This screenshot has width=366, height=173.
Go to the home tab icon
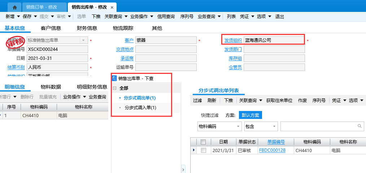(x=15, y=8)
